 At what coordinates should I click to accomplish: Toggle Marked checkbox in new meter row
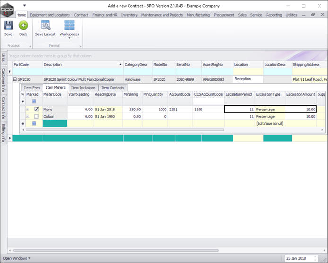(x=34, y=123)
